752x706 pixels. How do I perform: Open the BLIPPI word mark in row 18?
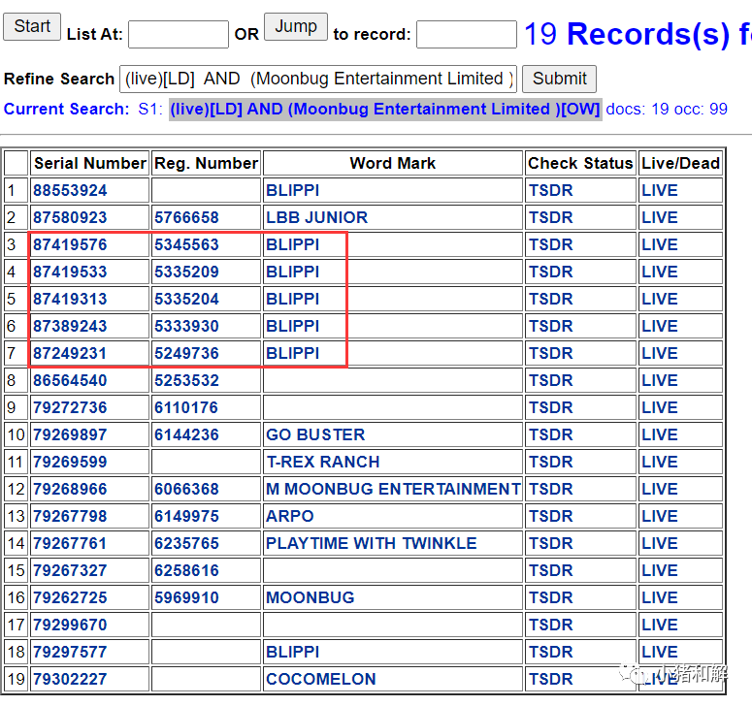pos(292,653)
